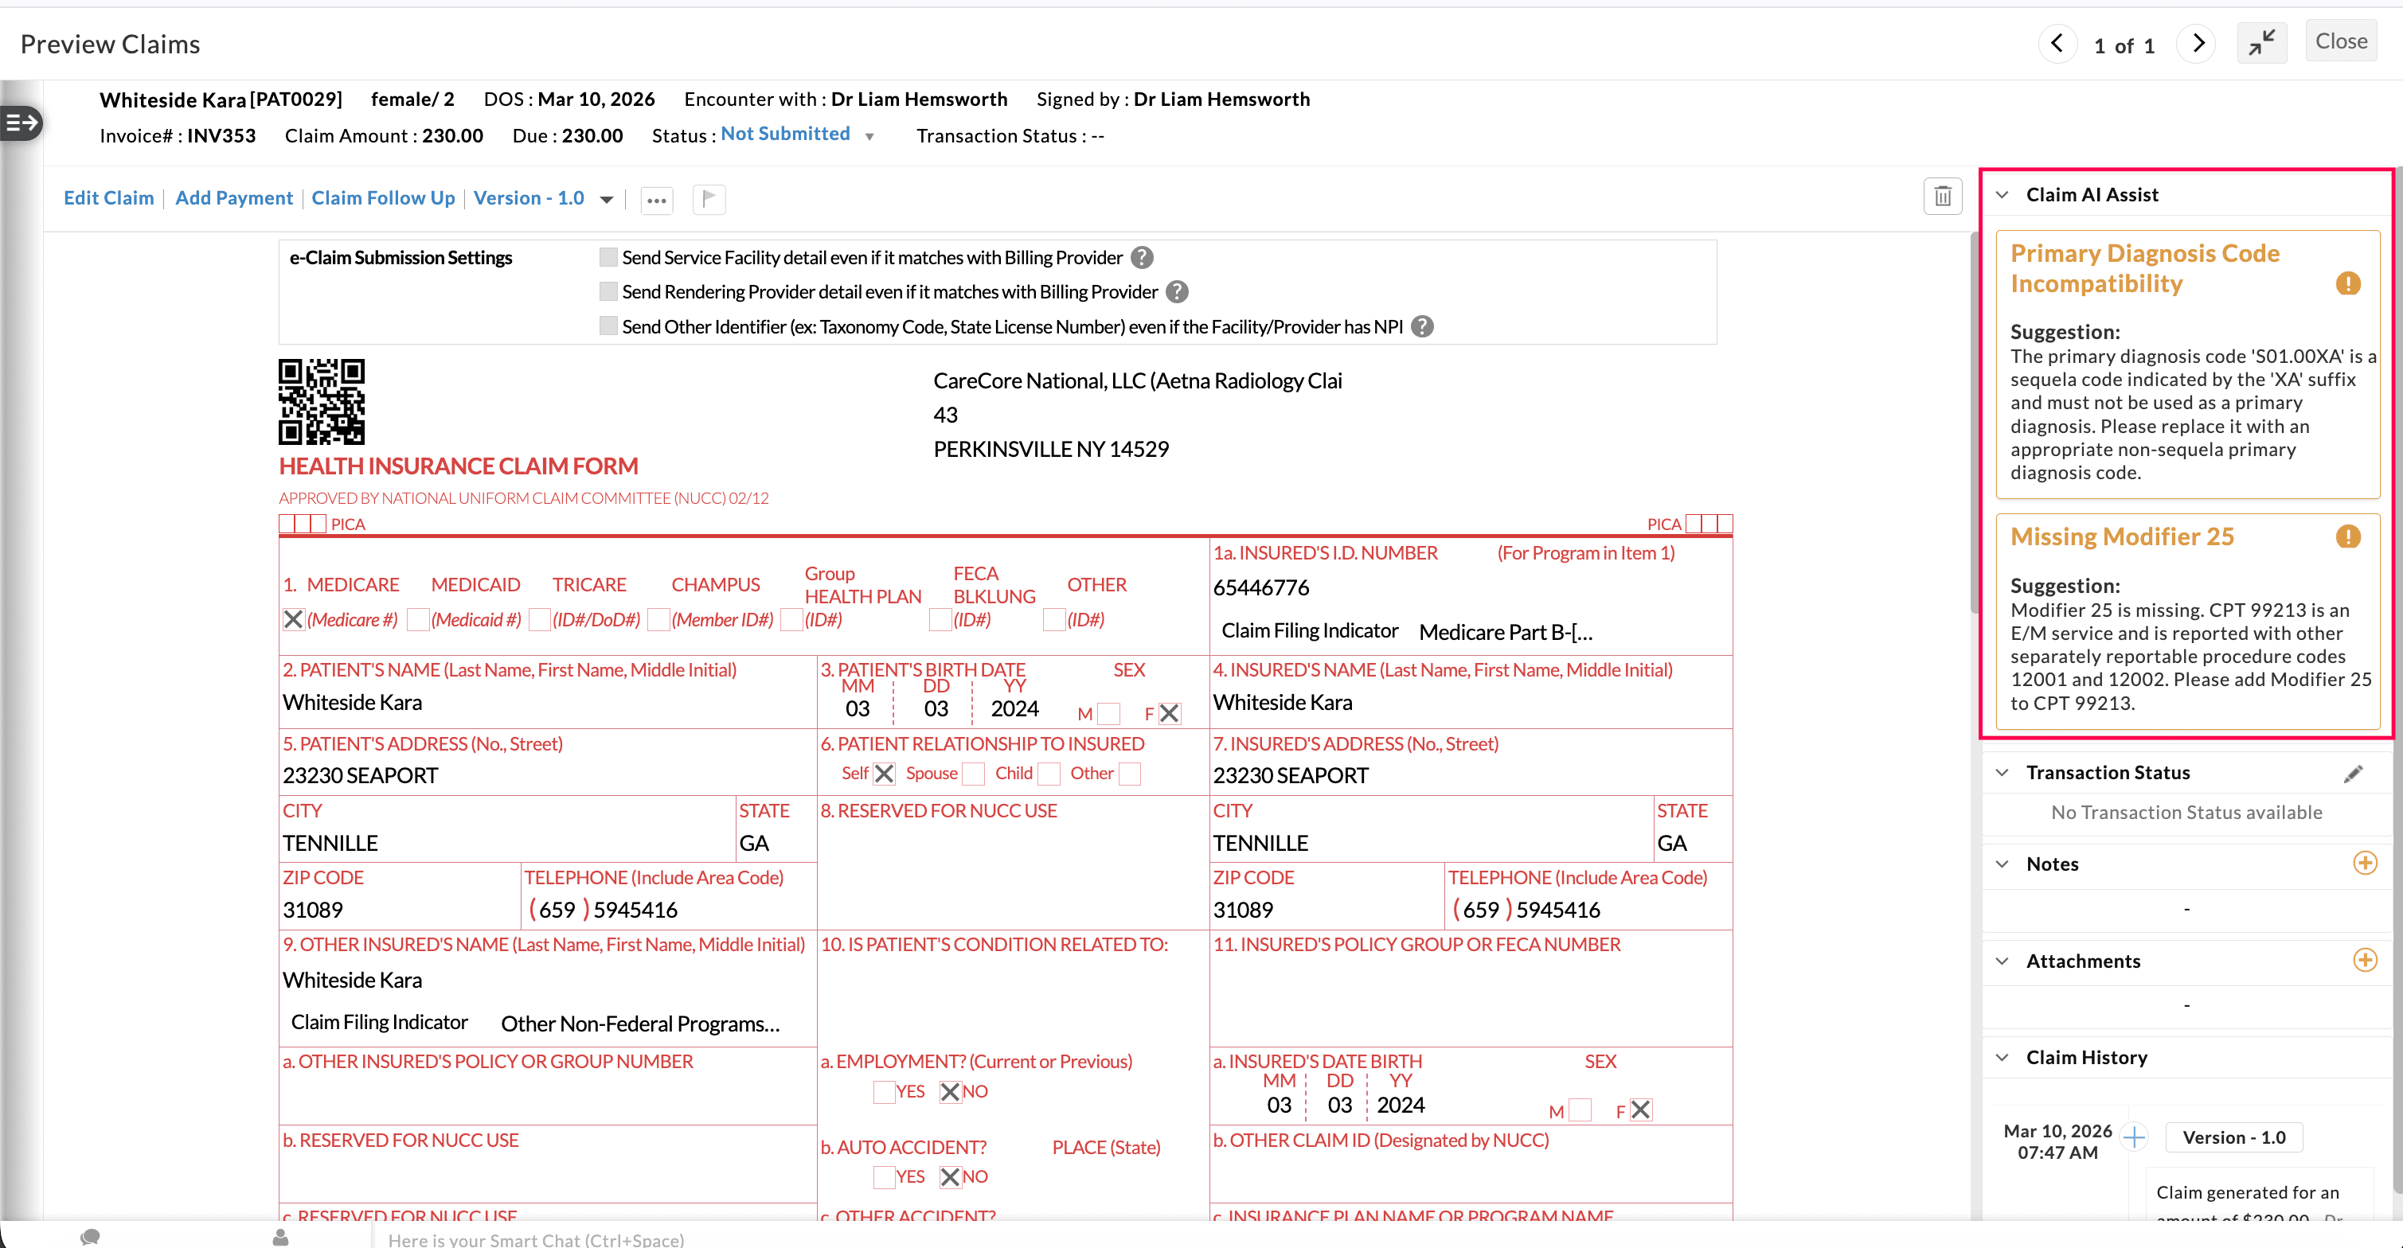Collapse the Claim AI Assist panel
Viewport: 2403px width, 1248px height.
(x=2001, y=194)
